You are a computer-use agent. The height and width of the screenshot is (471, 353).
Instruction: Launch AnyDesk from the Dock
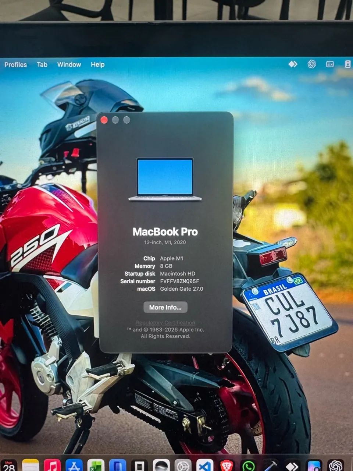point(292,465)
